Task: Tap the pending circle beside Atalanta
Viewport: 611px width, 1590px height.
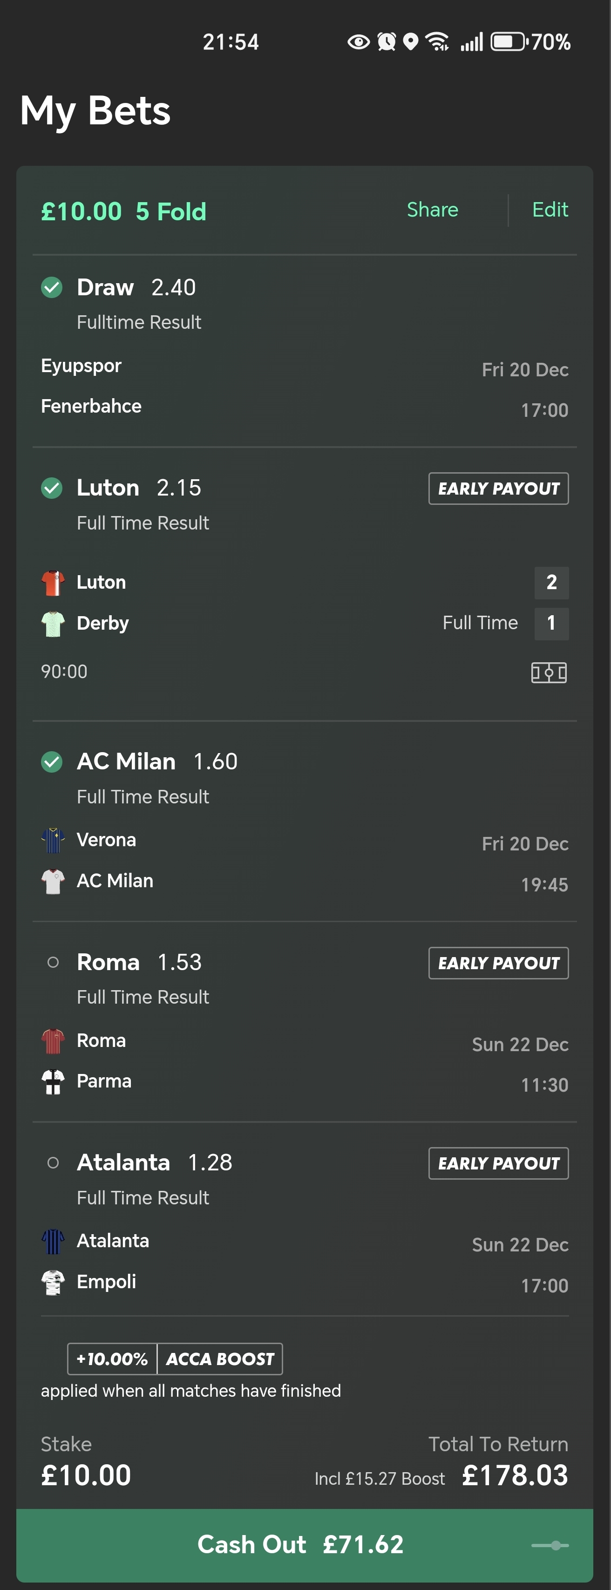Action: (53, 1163)
